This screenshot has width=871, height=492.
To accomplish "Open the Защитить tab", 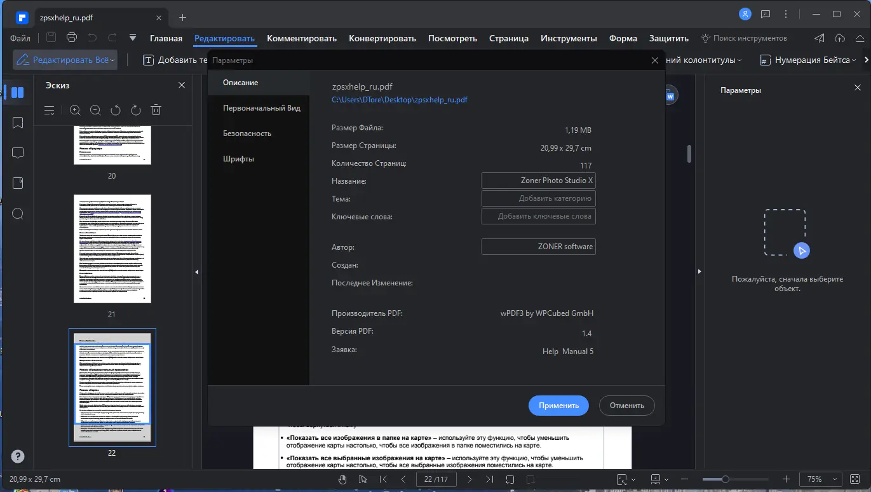I will pos(669,38).
